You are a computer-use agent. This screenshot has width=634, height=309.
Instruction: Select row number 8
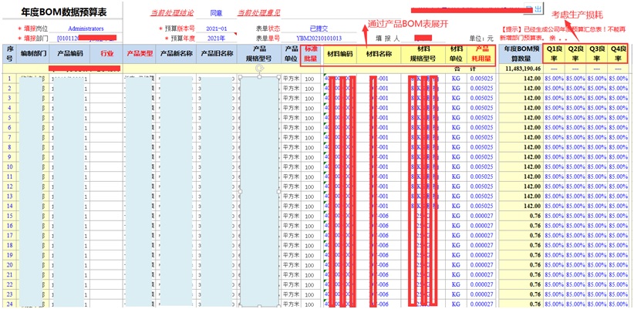click(x=10, y=146)
